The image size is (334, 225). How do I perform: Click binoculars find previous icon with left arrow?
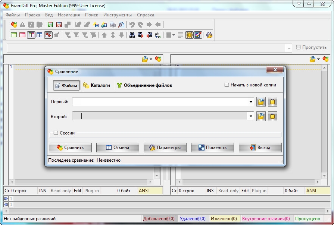(149, 35)
